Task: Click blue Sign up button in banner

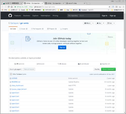Action: coord(62,47)
